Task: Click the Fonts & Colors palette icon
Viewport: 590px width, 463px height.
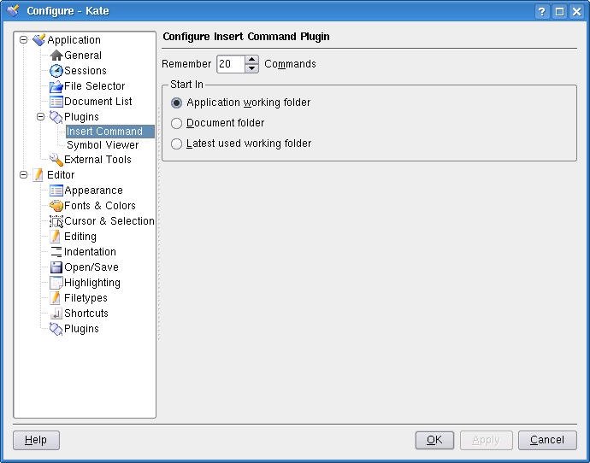Action: click(x=56, y=206)
